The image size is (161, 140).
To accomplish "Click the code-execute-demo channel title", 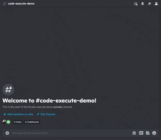I will click(21, 4).
